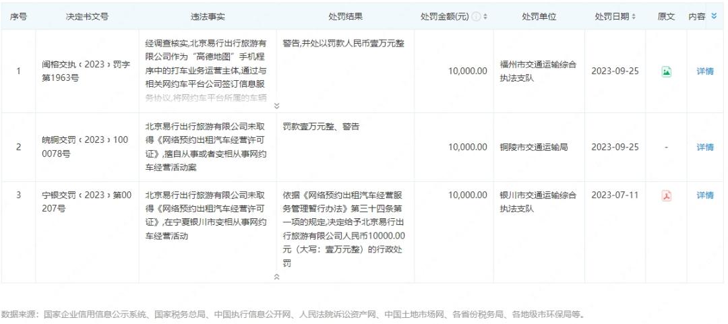Screen dimensions: 728x324
Task: Click the 内容 column header
Action: click(696, 17)
